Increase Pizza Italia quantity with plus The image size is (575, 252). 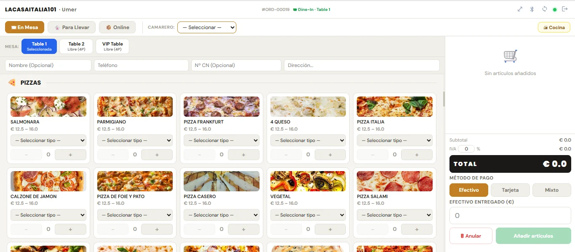tap(417, 155)
